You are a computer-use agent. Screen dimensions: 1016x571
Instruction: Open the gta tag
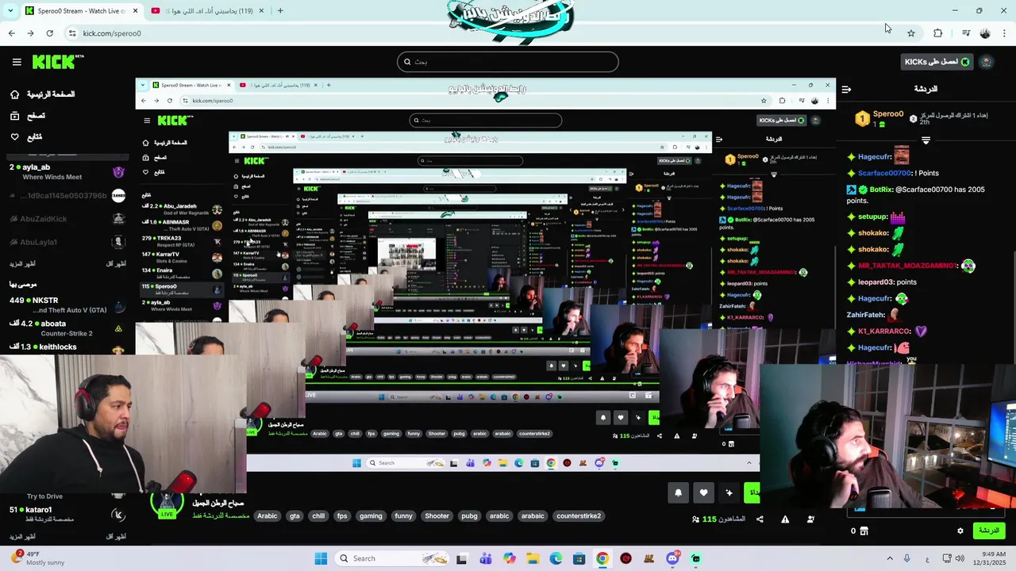point(294,515)
